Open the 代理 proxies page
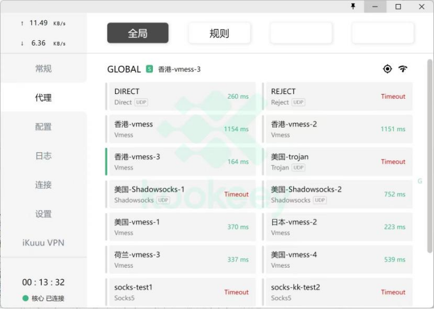The width and height of the screenshot is (434, 309). pos(43,97)
